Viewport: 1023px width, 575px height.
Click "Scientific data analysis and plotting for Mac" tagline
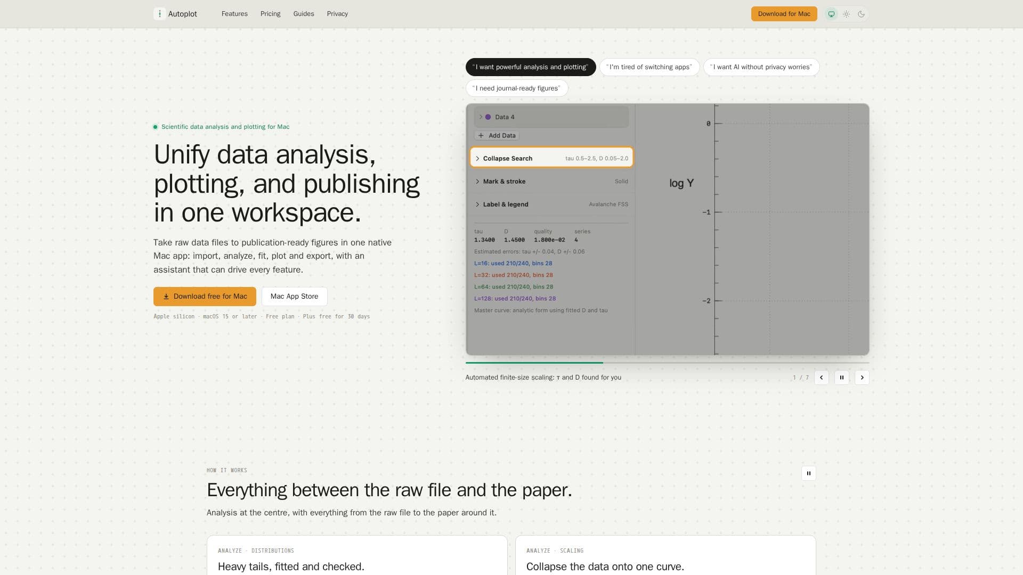225,127
